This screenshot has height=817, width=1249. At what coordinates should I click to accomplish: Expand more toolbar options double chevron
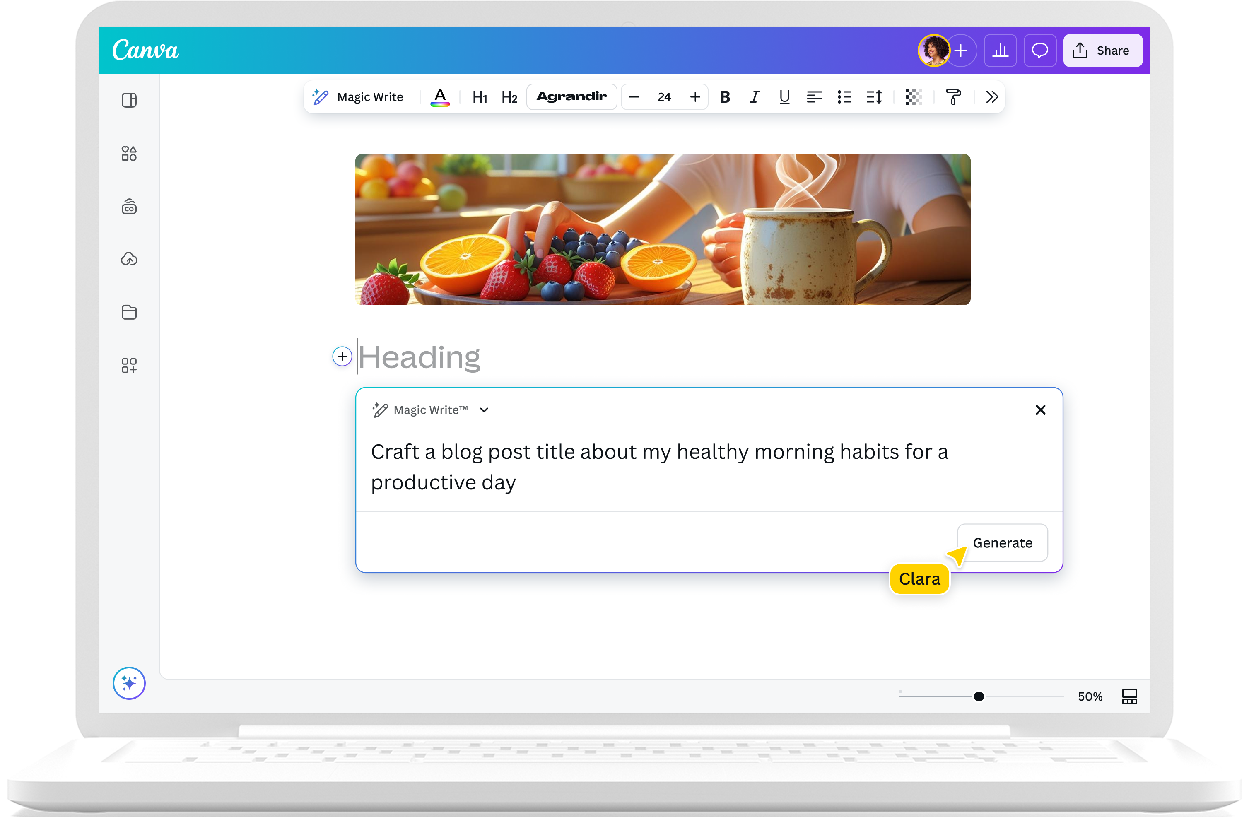(991, 96)
